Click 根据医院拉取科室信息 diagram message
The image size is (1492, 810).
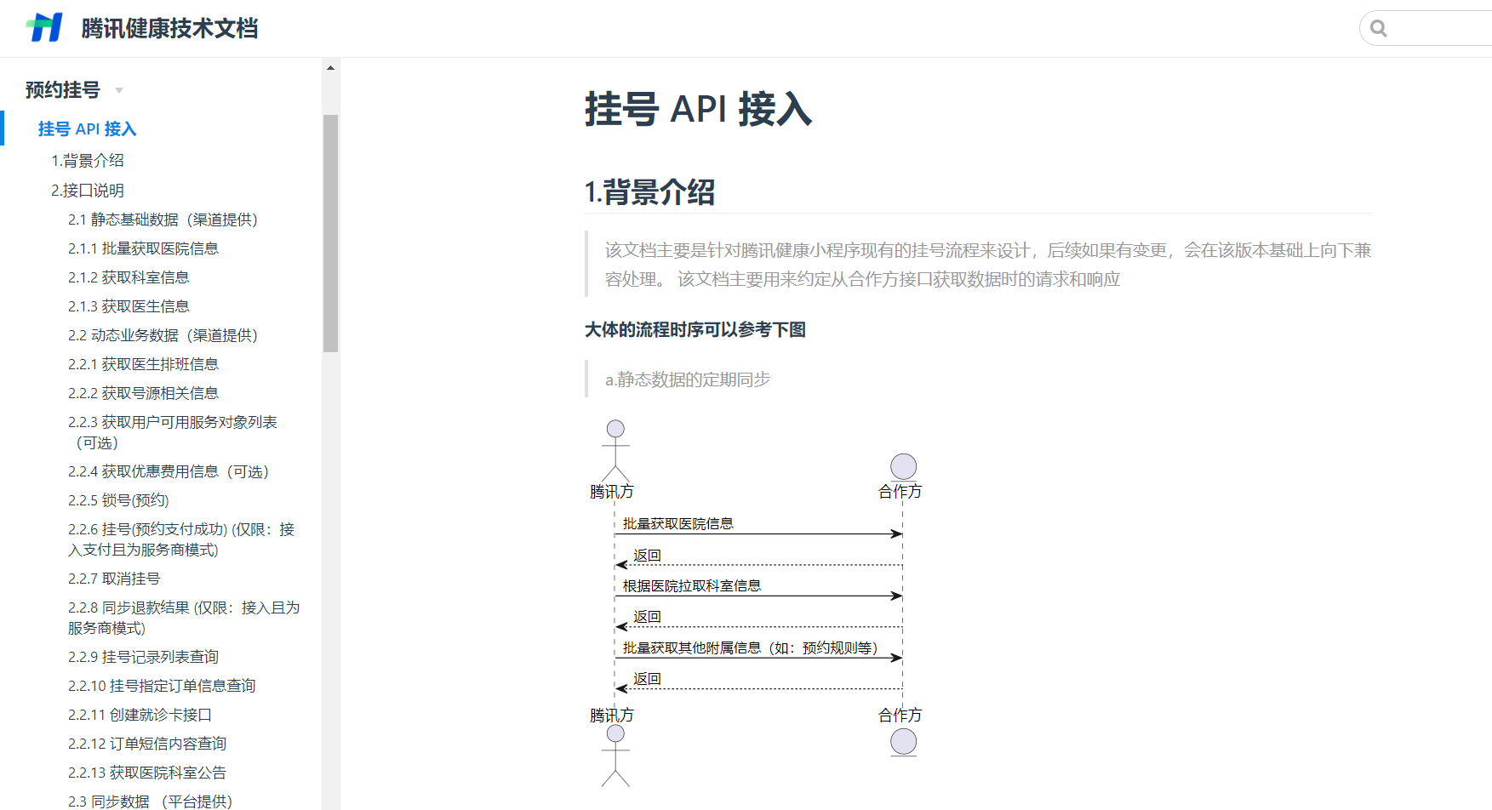click(x=692, y=585)
